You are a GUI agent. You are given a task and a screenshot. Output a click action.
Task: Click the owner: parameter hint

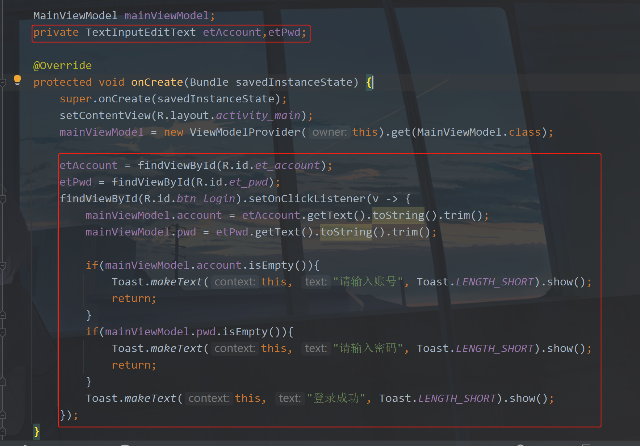(330, 132)
